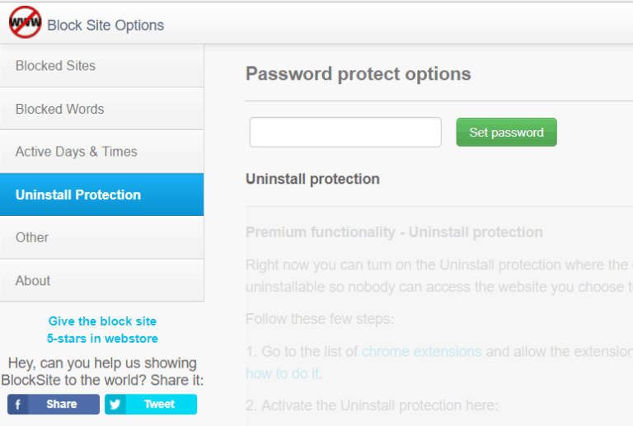The image size is (633, 426).
Task: Open the Other settings tab
Action: tap(101, 237)
